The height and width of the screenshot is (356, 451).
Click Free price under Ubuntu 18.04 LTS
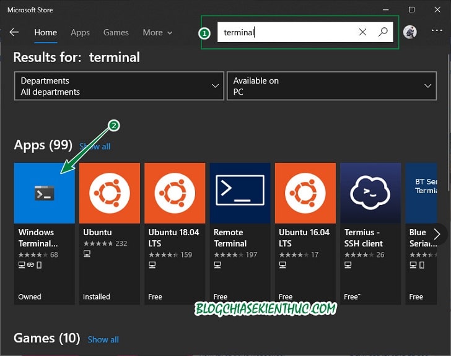[x=155, y=297]
